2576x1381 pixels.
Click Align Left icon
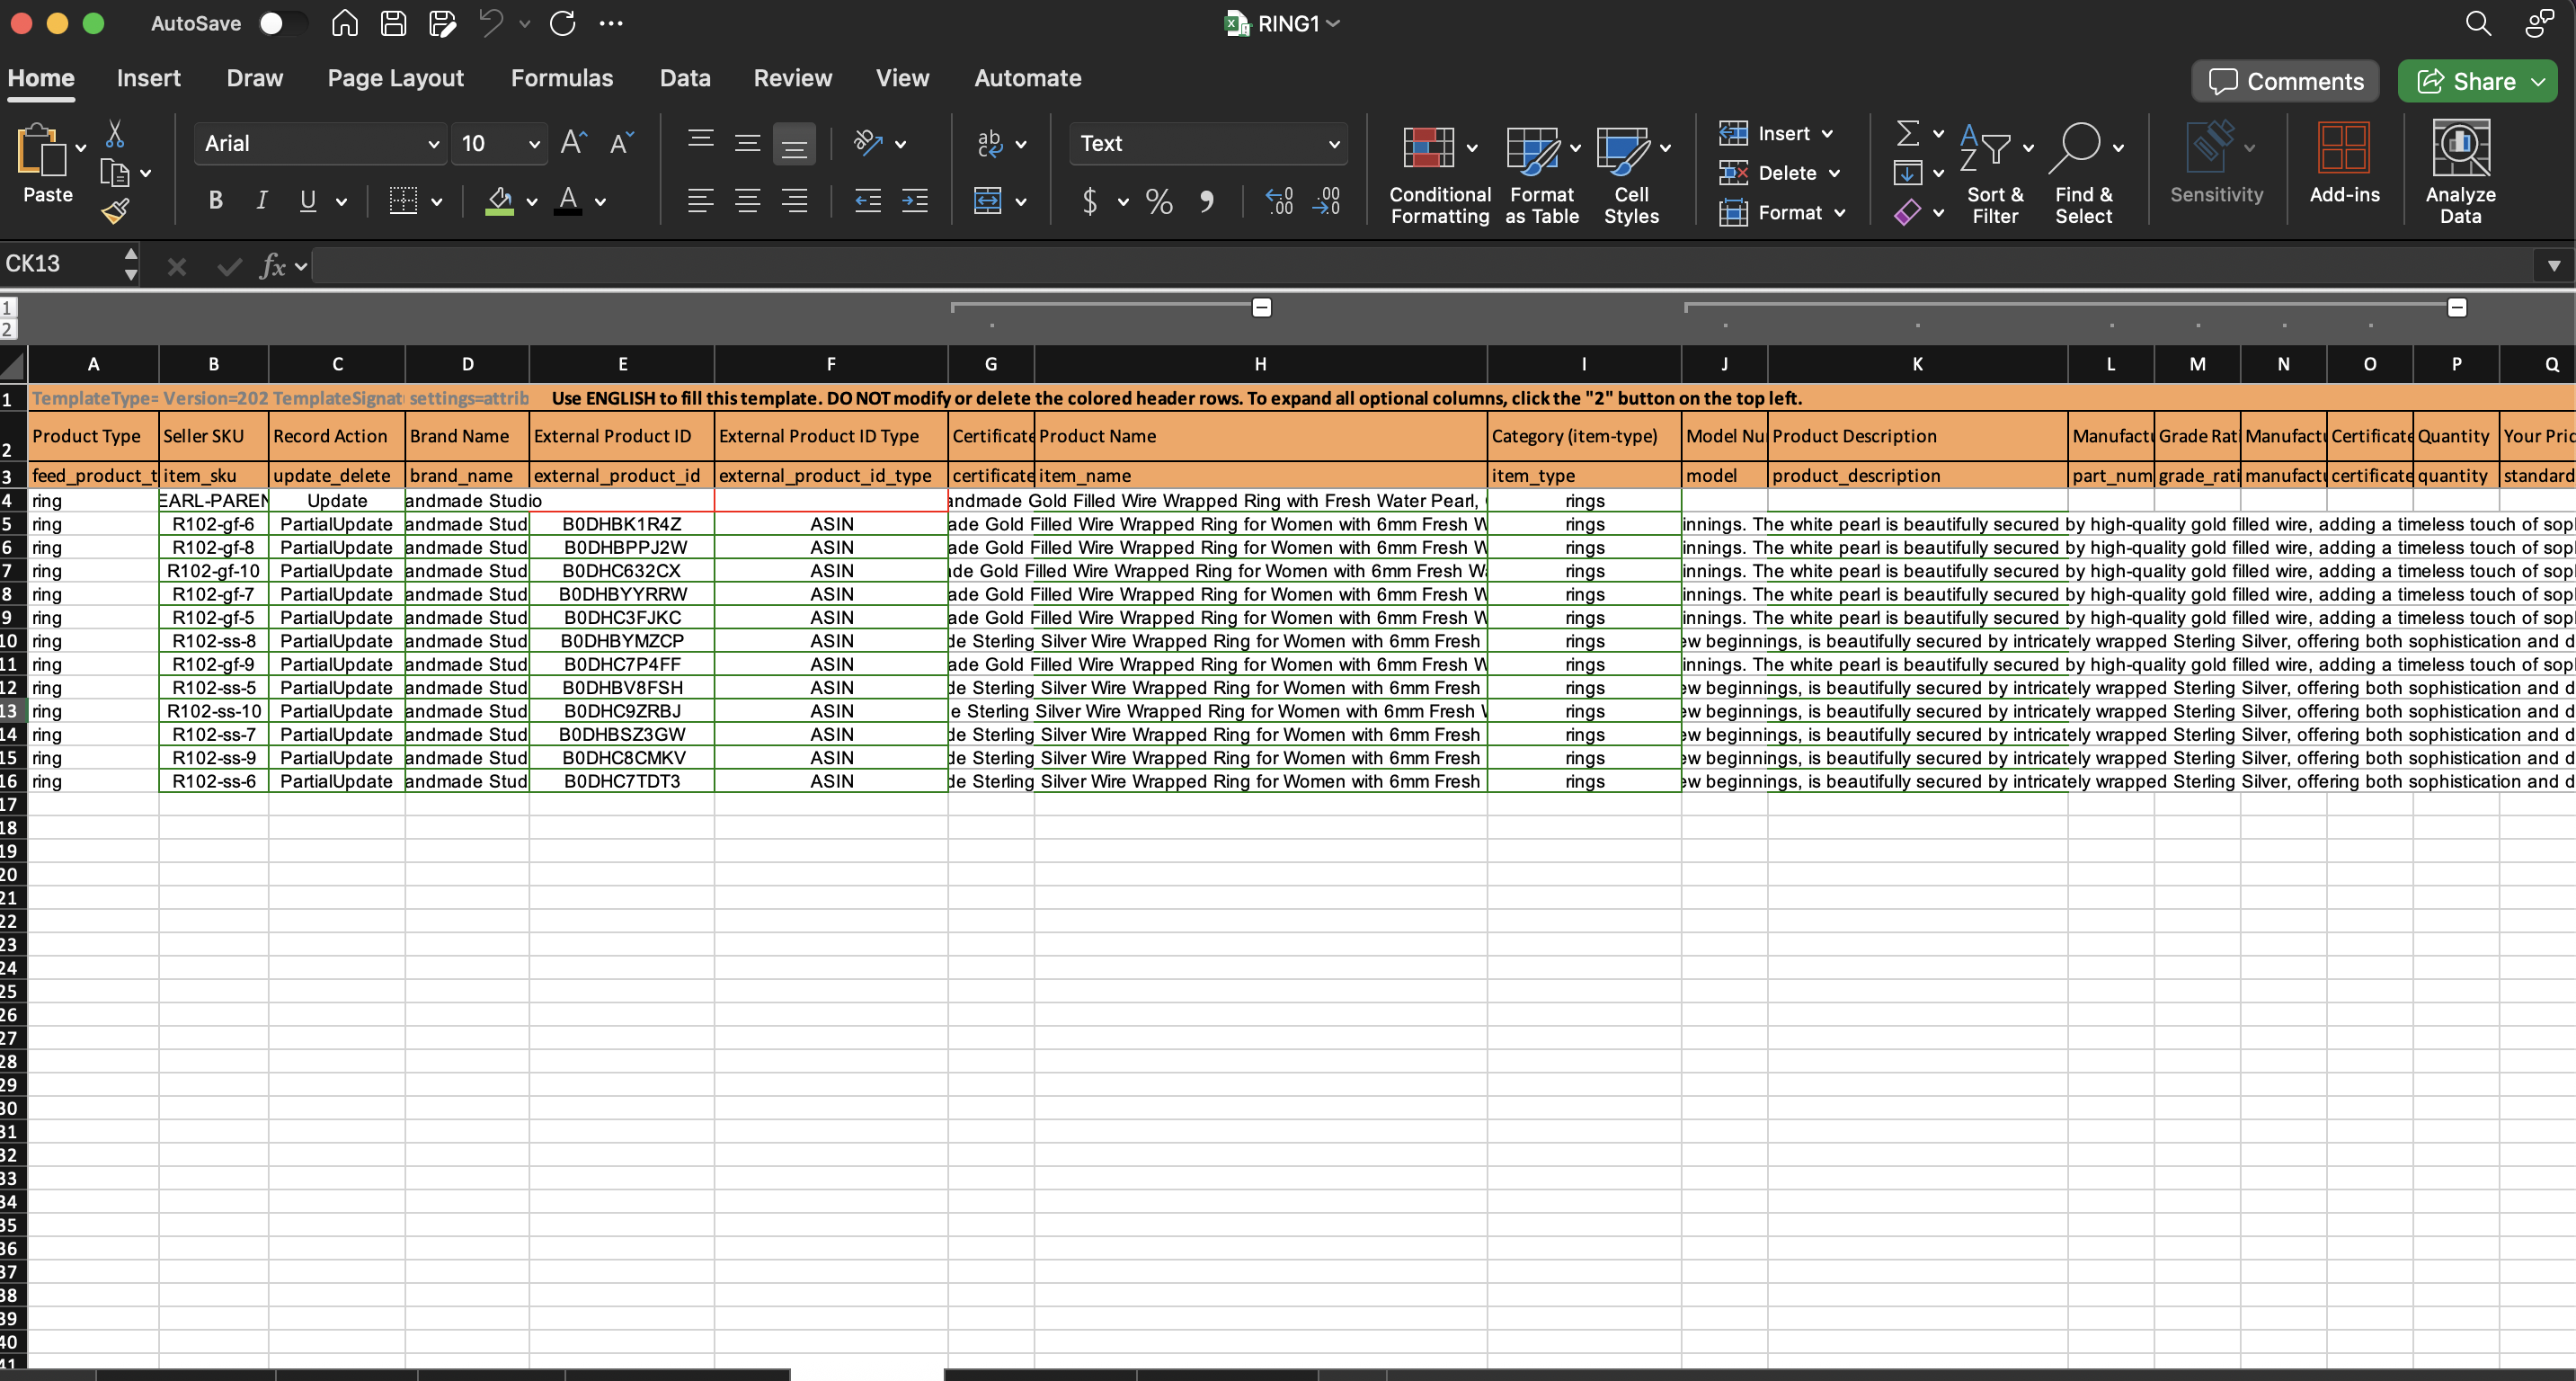pos(701,201)
